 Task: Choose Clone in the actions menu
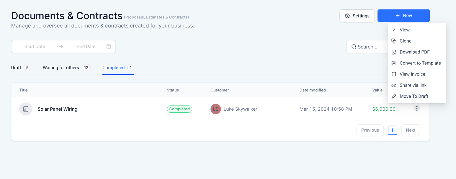pyautogui.click(x=405, y=41)
